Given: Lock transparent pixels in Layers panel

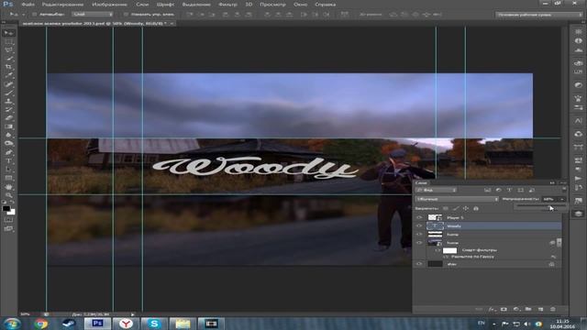Looking at the screenshot, I should tap(446, 208).
